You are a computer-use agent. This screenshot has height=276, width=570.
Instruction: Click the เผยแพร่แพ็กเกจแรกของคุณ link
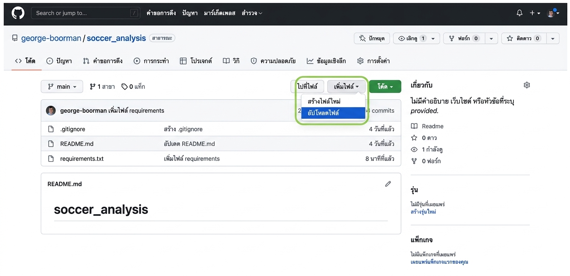tap(439, 262)
